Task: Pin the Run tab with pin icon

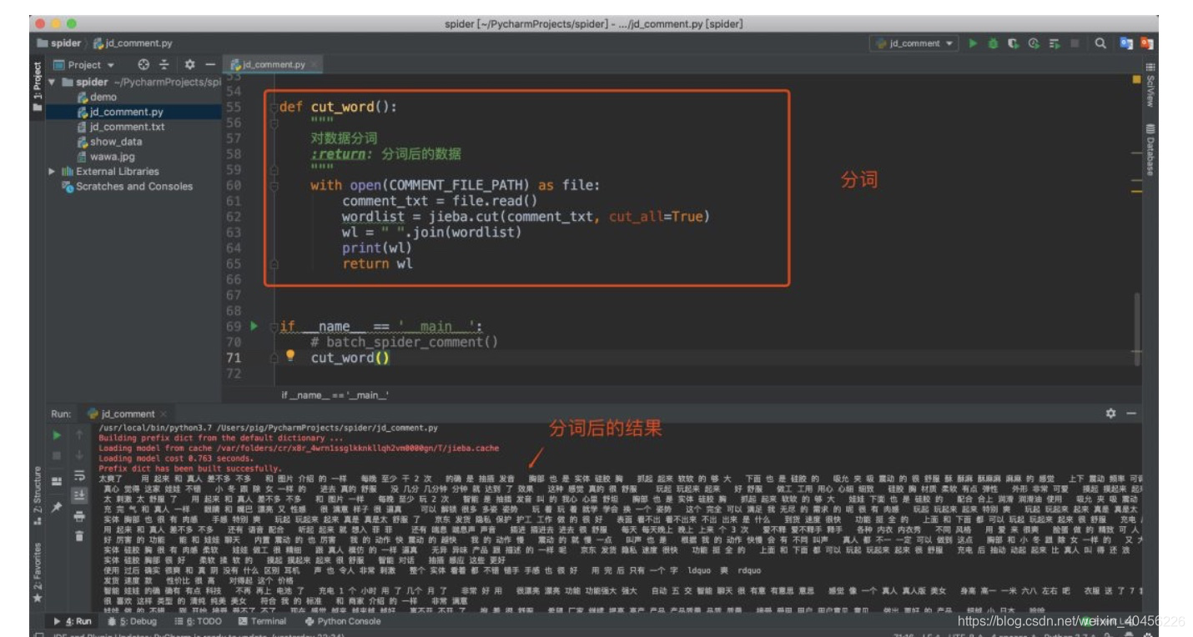Action: click(x=57, y=506)
